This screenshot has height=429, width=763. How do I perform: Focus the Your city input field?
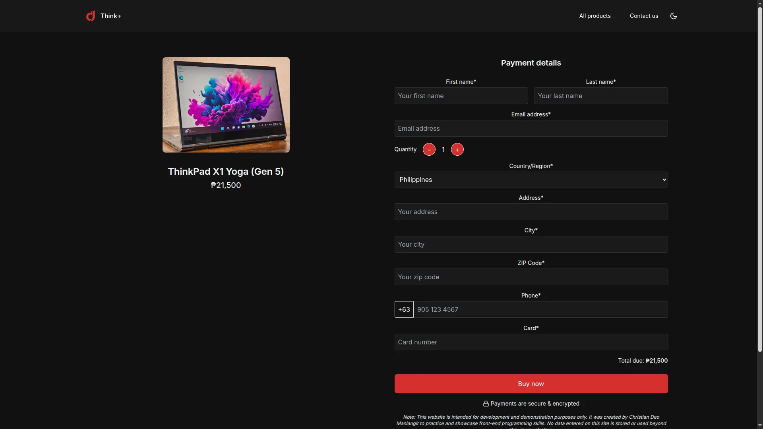click(531, 244)
